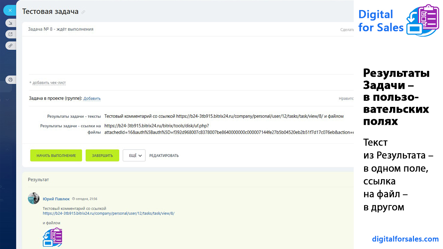The image size is (443, 249).
Task: Click Добавить to add project group
Action: 92,99
